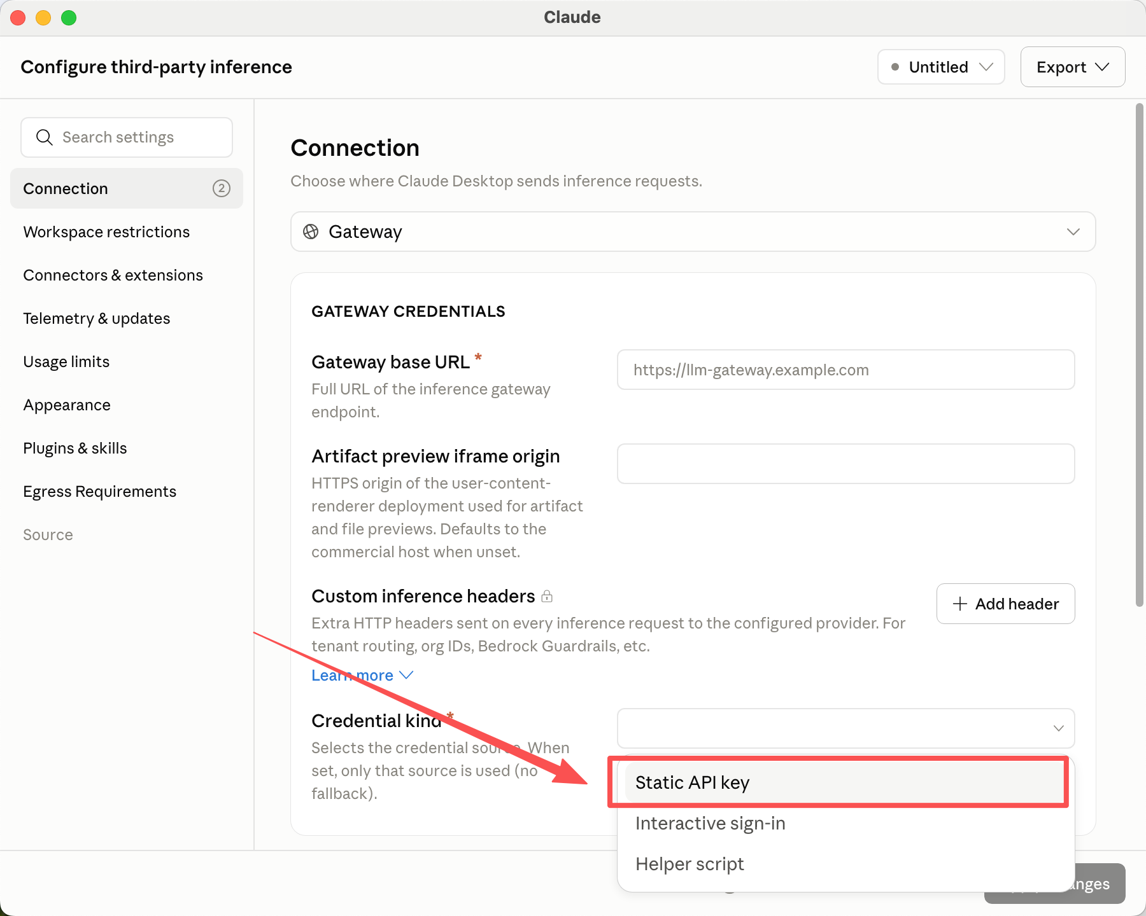Click the vertical scrollbar of settings pane

[1140, 354]
